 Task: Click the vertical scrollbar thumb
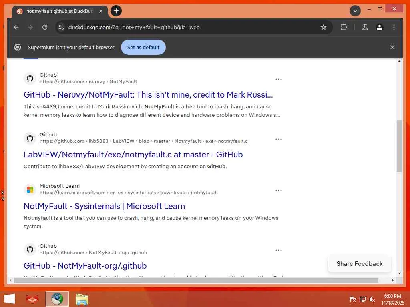tap(399, 146)
